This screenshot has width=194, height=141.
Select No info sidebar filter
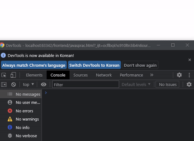pos(21,127)
